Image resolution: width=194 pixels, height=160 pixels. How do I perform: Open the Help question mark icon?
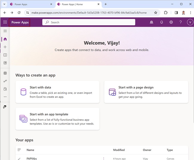[x=181, y=22]
